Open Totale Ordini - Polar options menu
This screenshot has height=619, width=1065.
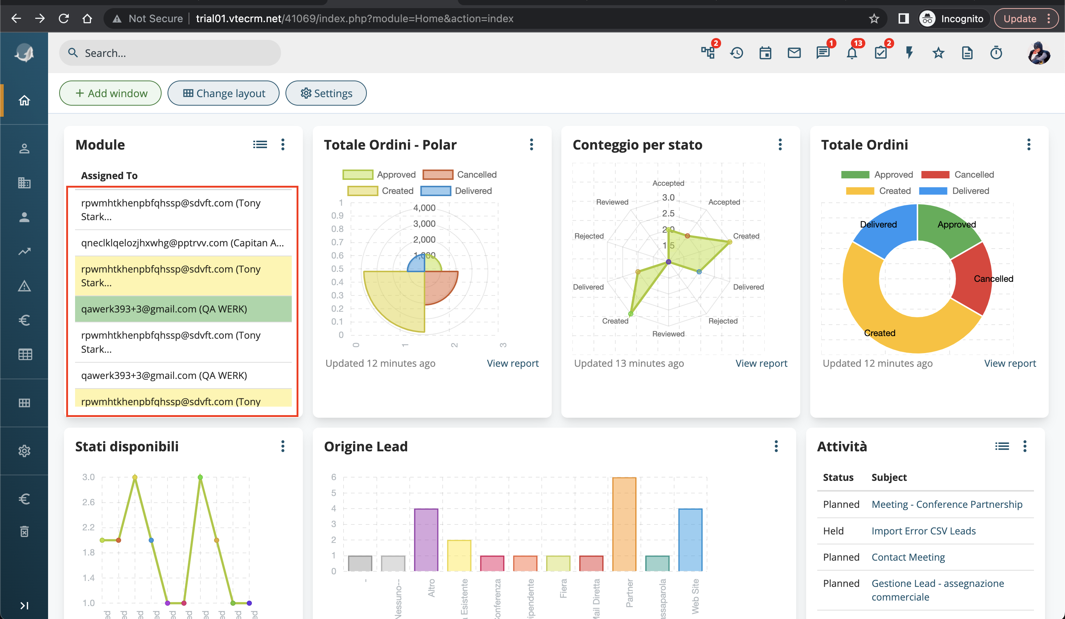pyautogui.click(x=531, y=144)
